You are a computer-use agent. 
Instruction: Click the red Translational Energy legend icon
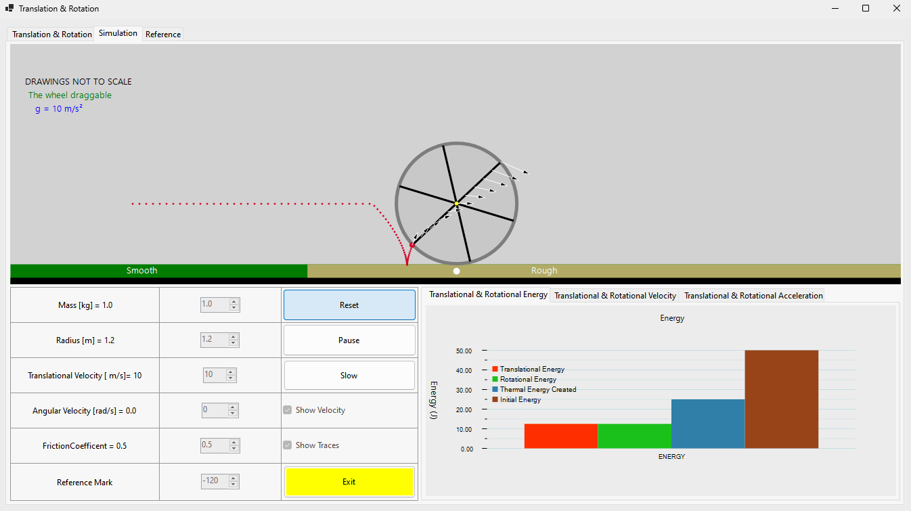(495, 369)
